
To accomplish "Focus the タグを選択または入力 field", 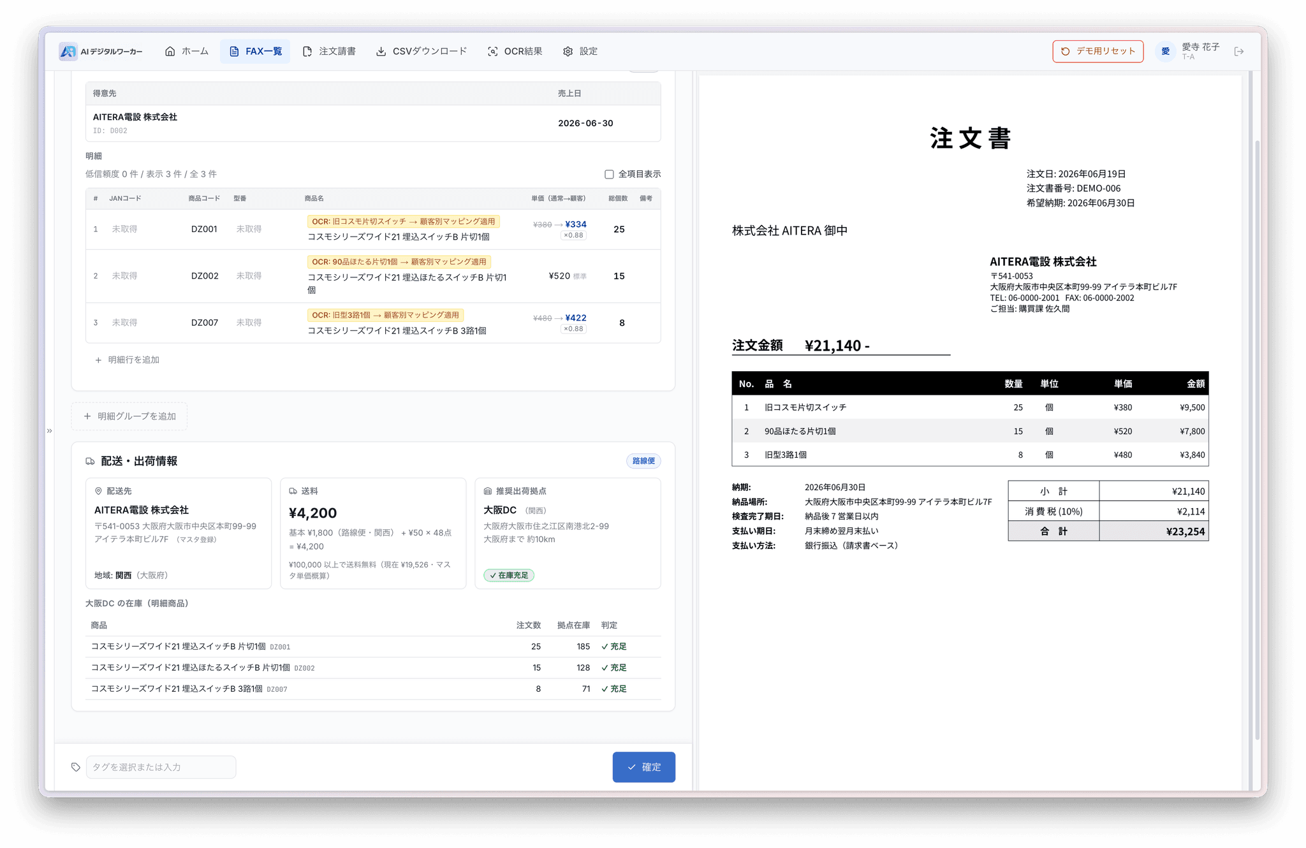I will tap(161, 767).
